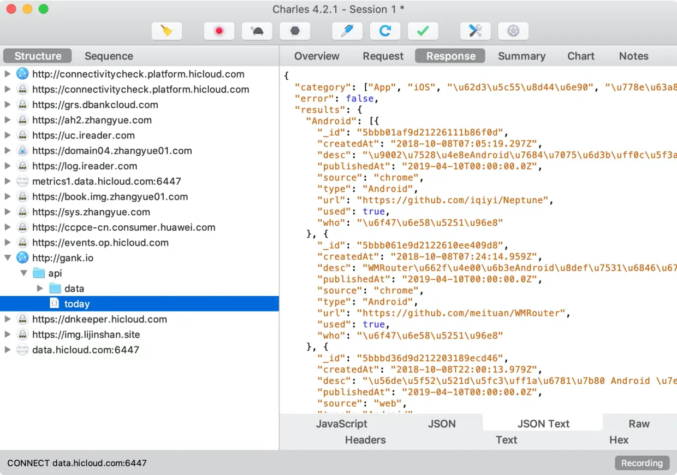Collapse the http://gank.io host
Image resolution: width=677 pixels, height=475 pixels.
click(x=8, y=257)
